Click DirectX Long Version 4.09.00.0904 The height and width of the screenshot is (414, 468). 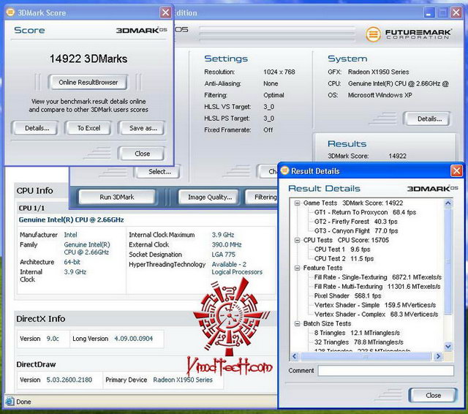[133, 339]
